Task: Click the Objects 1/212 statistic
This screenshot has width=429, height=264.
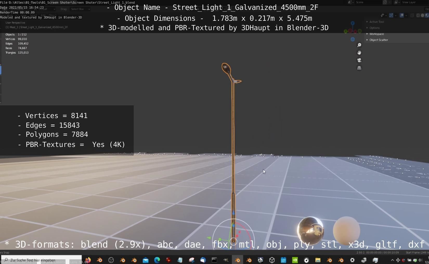Action: (16, 35)
